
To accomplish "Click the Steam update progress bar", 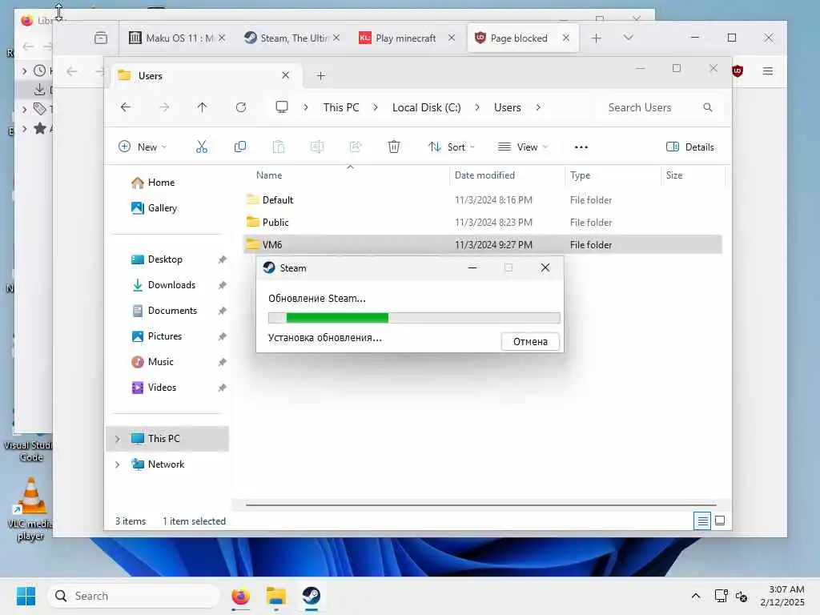I will coord(414,317).
